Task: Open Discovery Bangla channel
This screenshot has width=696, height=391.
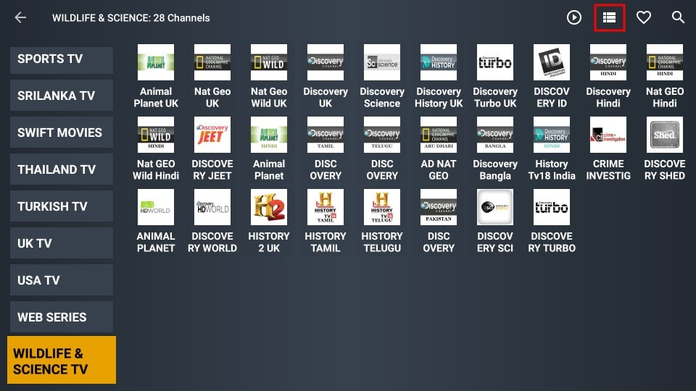Action: coord(495,149)
